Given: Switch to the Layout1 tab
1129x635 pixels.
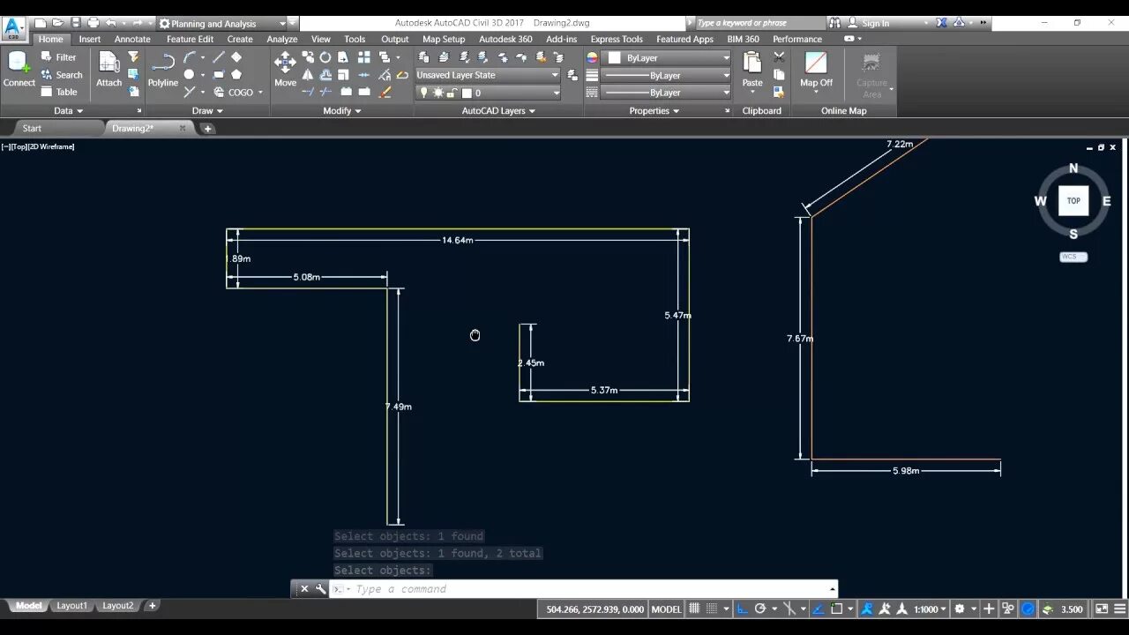Looking at the screenshot, I should point(72,606).
